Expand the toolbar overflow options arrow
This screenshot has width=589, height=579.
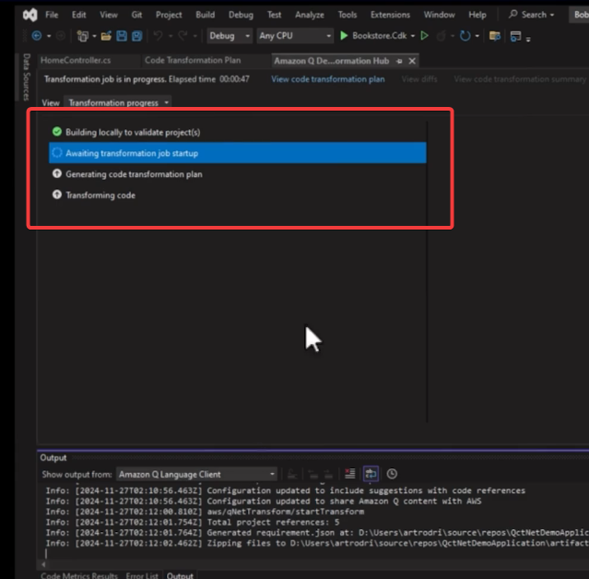pos(528,39)
